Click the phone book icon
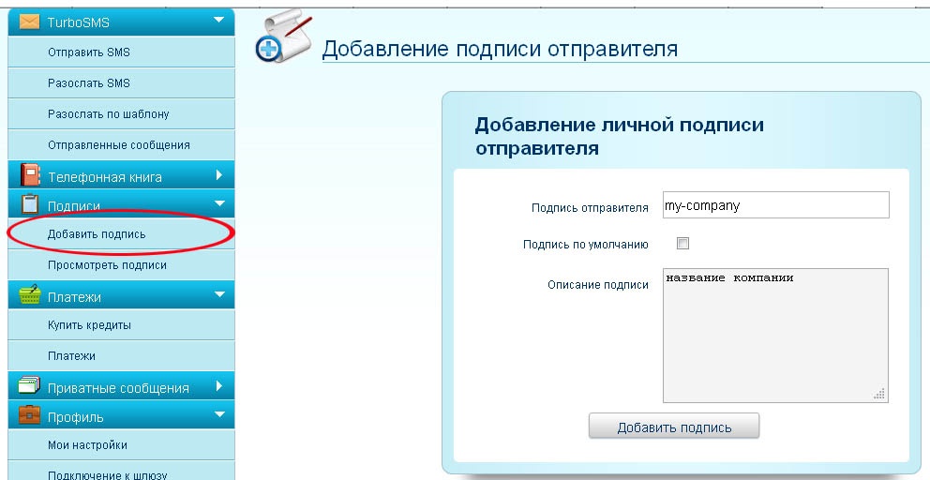This screenshot has width=930, height=480. (30, 175)
